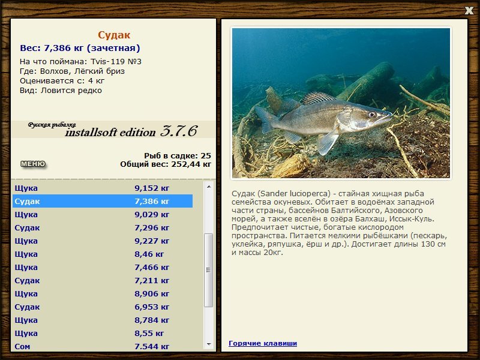
Task: Click the scroll up arrow of fish list
Action: point(209,187)
